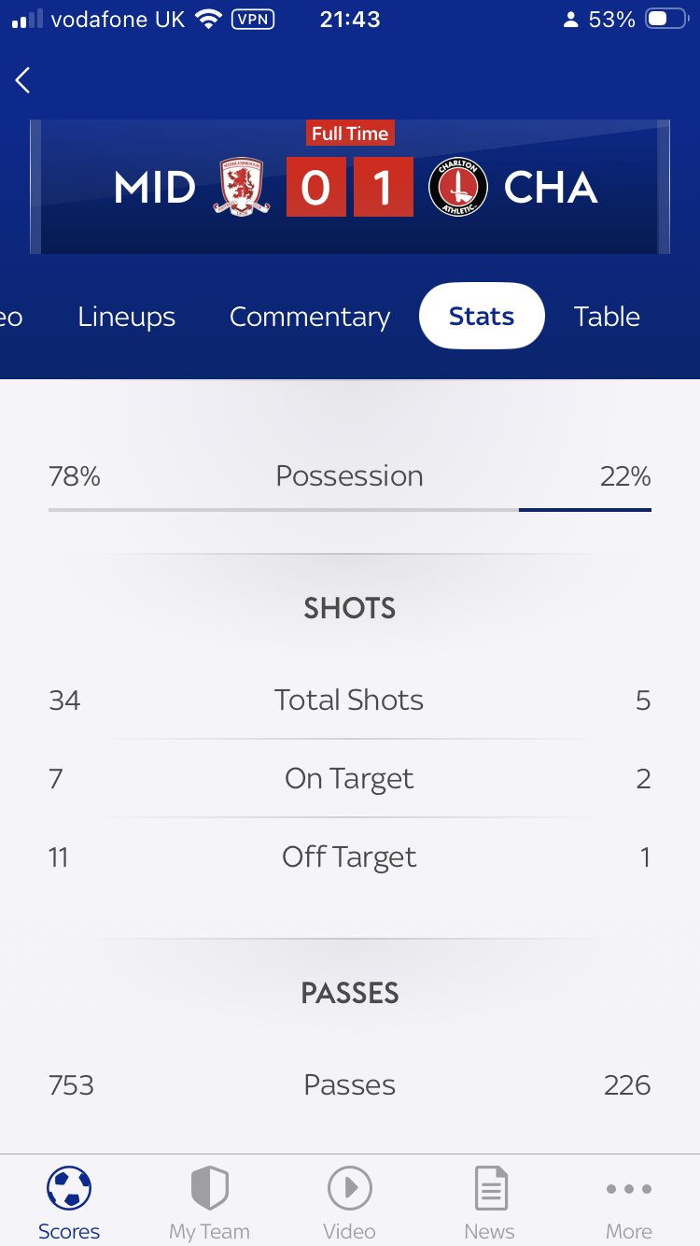Tap the Passes stat row label

(350, 1085)
